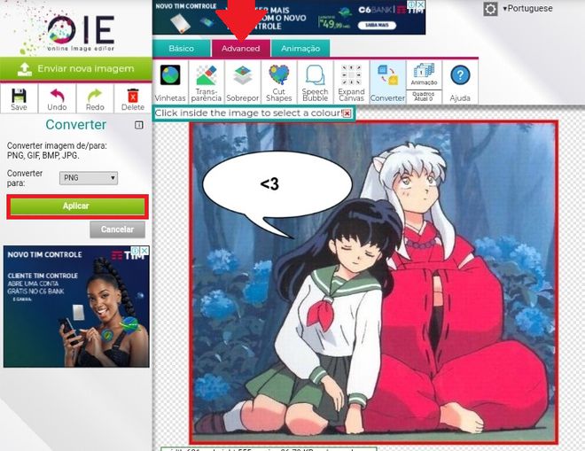This screenshot has width=585, height=451.
Task: Click the speech bubble with <3
Action: [277, 194]
